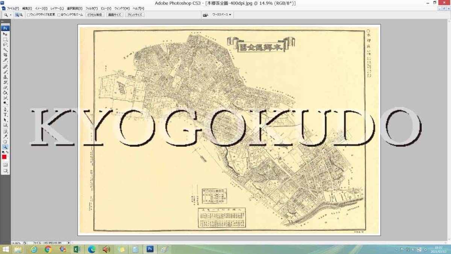This screenshot has height=254, width=451.
Task: Select the Brush tool
Action: 5,71
